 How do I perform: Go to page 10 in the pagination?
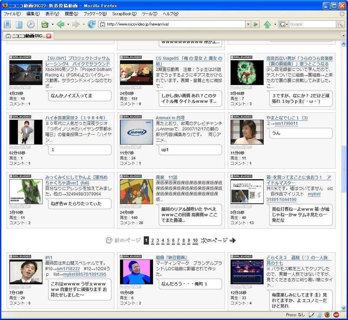tap(195, 240)
